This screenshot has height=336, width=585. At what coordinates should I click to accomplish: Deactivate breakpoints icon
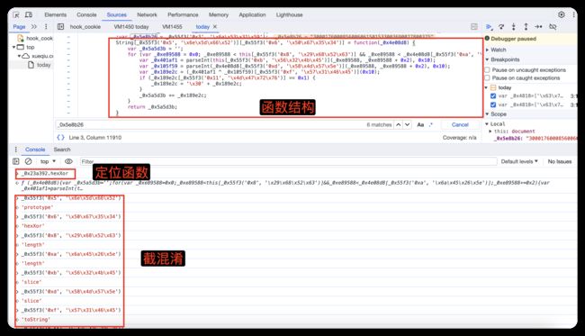pos(553,27)
